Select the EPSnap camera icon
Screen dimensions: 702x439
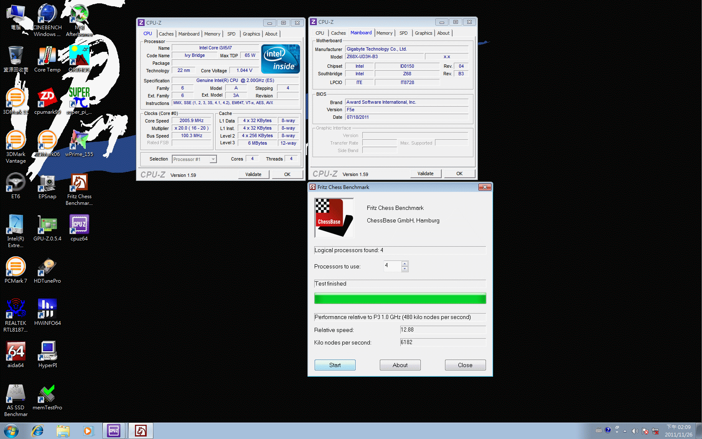click(47, 186)
